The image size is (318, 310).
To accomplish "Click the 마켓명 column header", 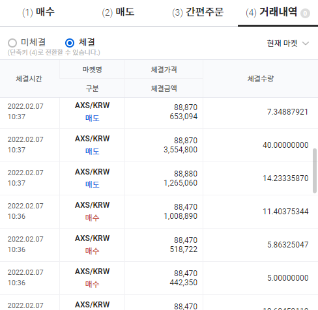I will point(92,70).
